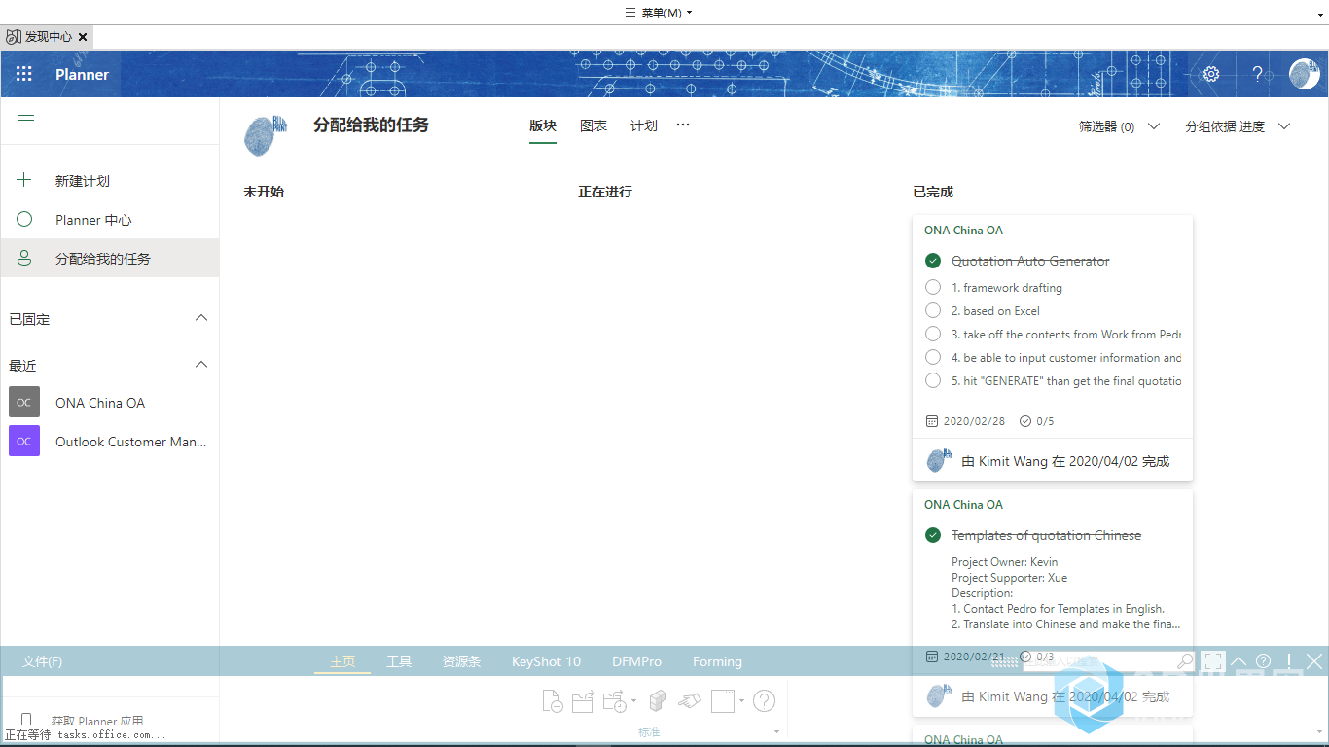
Task: Switch to the 图表 charts tab
Action: click(593, 125)
